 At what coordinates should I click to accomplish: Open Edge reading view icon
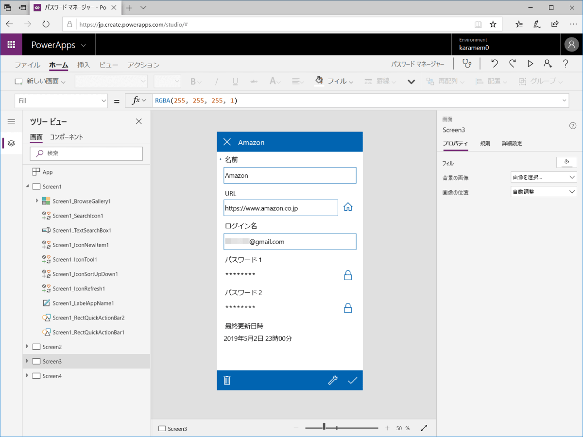point(478,24)
